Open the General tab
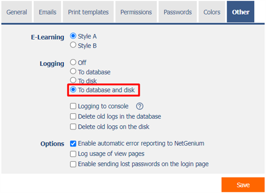Screen dimensions: 266x193 pyautogui.click(x=17, y=12)
